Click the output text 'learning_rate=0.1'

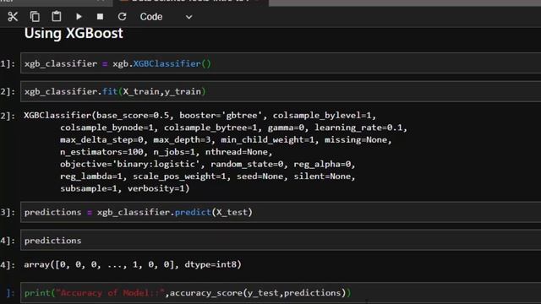coord(358,128)
